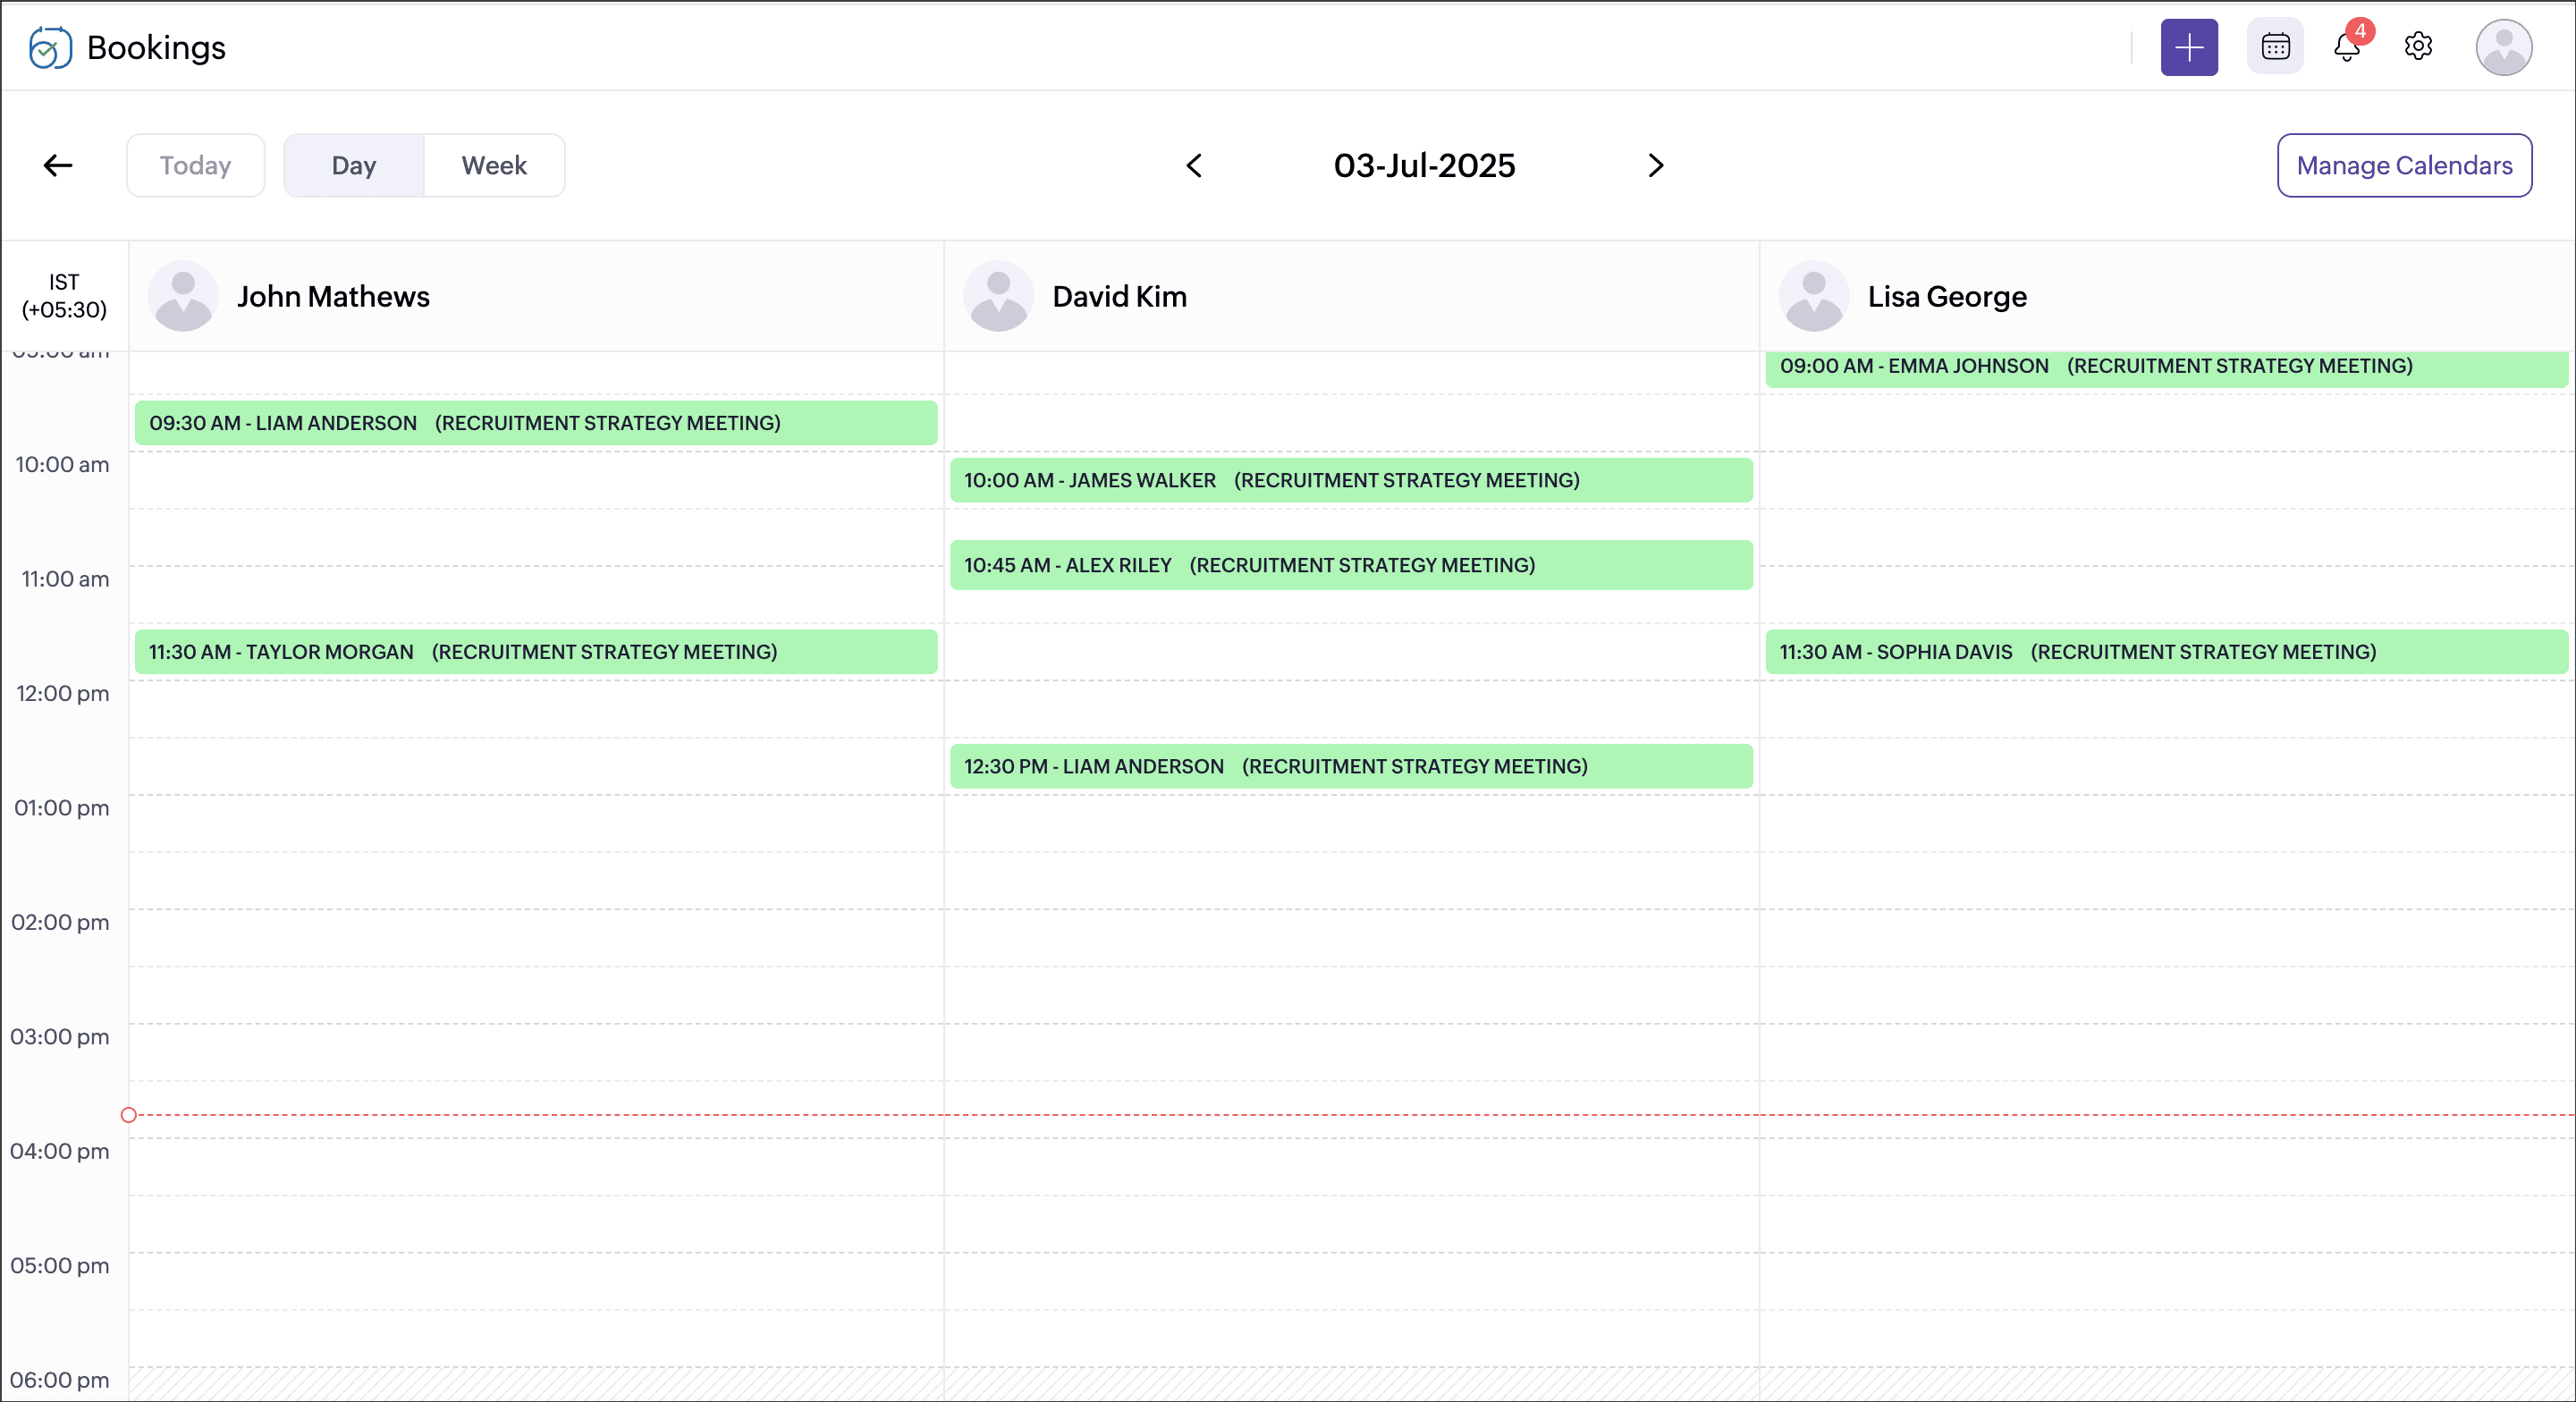Go to the next day
This screenshot has width=2576, height=1402.
[x=1656, y=166]
